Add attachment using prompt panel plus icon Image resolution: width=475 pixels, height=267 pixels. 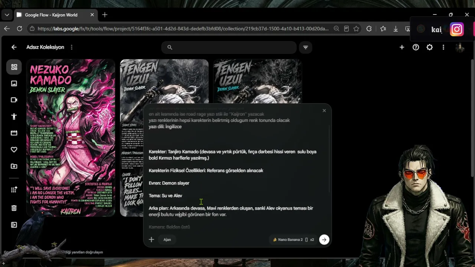[151, 240]
